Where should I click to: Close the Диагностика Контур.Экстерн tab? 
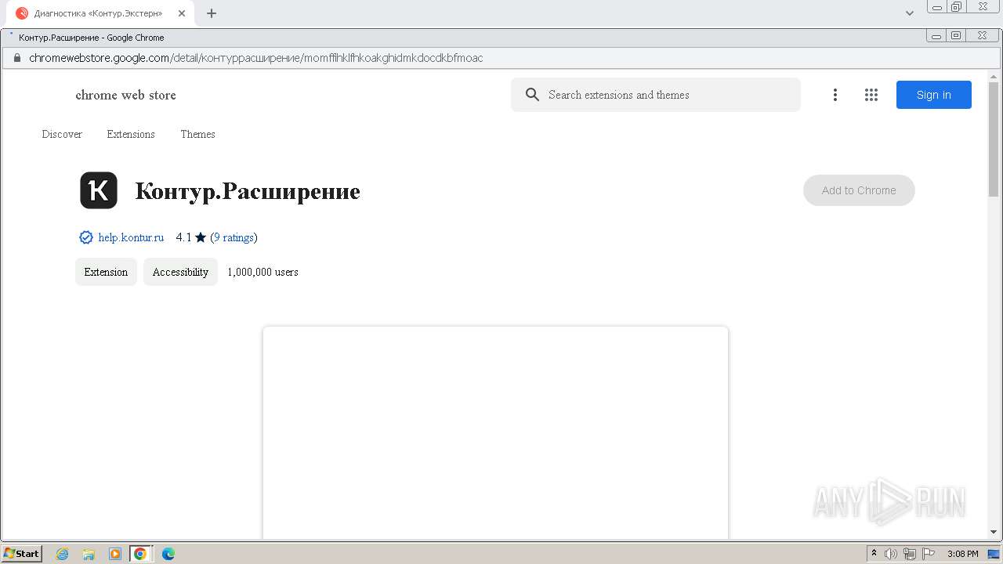(x=181, y=13)
